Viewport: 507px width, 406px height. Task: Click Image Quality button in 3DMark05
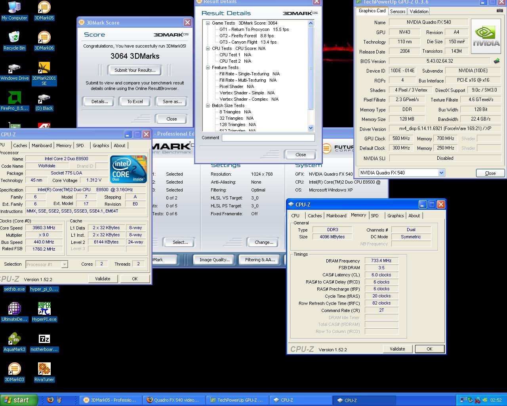pyautogui.click(x=215, y=260)
